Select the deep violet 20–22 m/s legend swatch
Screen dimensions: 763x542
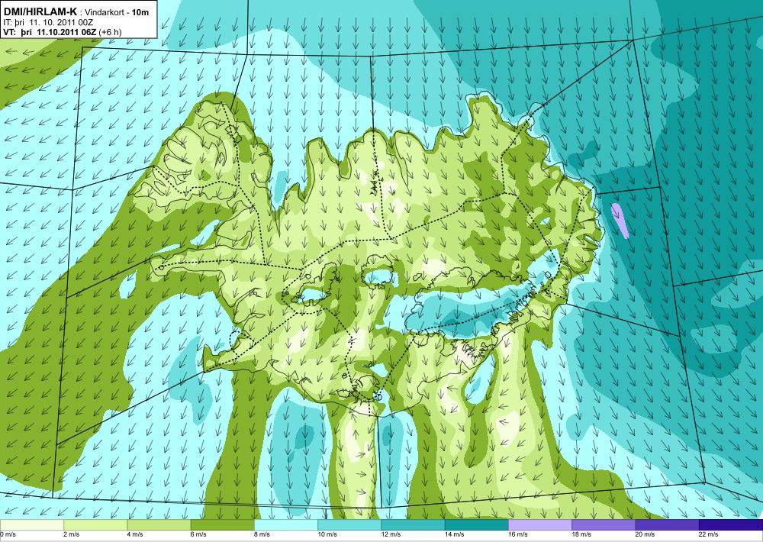(667, 524)
